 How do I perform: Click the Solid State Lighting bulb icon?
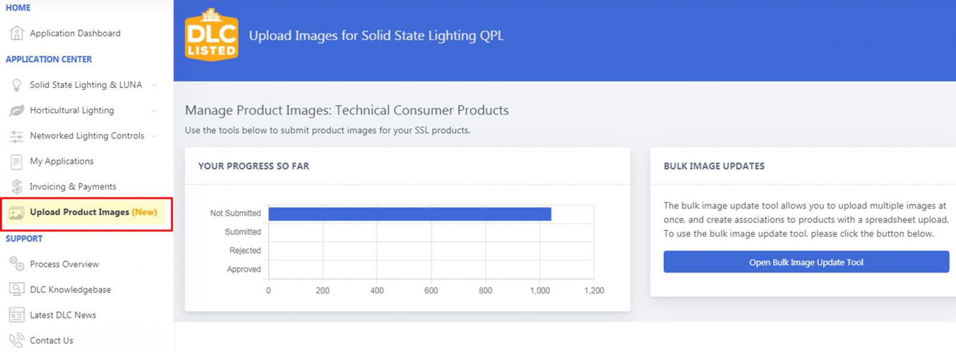17,85
